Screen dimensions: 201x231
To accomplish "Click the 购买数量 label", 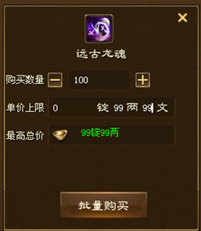I will coord(25,80).
